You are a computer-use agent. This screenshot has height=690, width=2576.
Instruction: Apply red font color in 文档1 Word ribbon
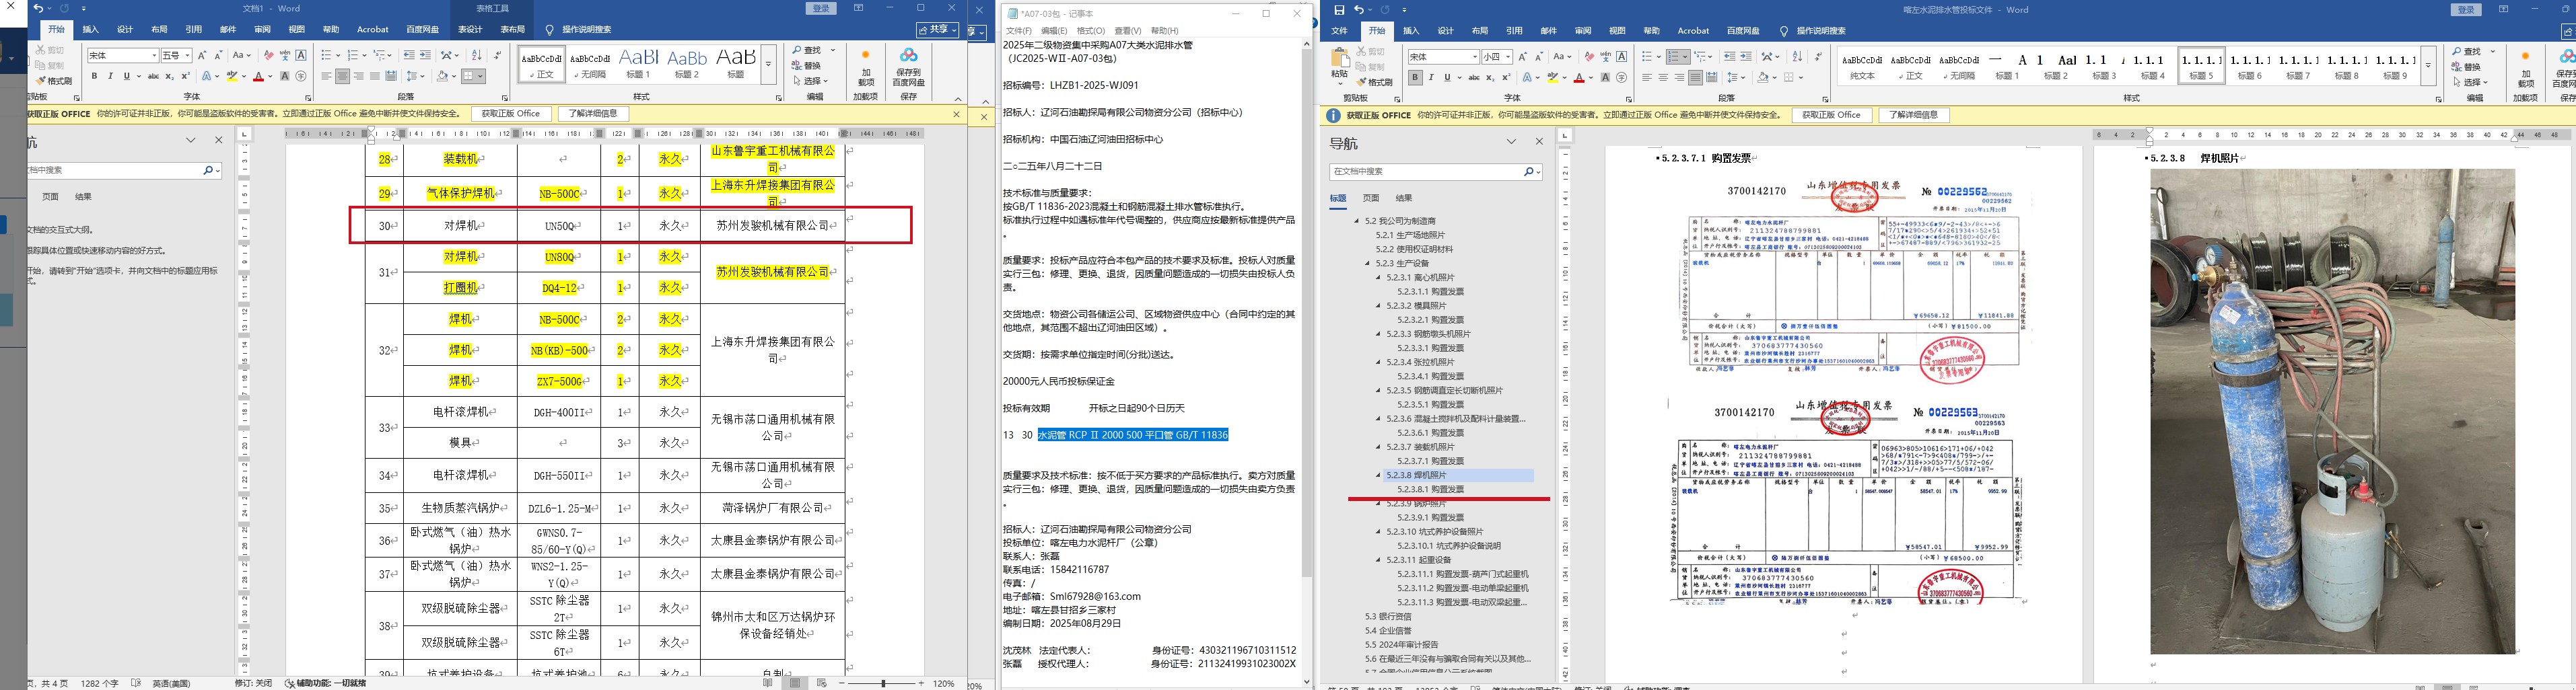258,76
